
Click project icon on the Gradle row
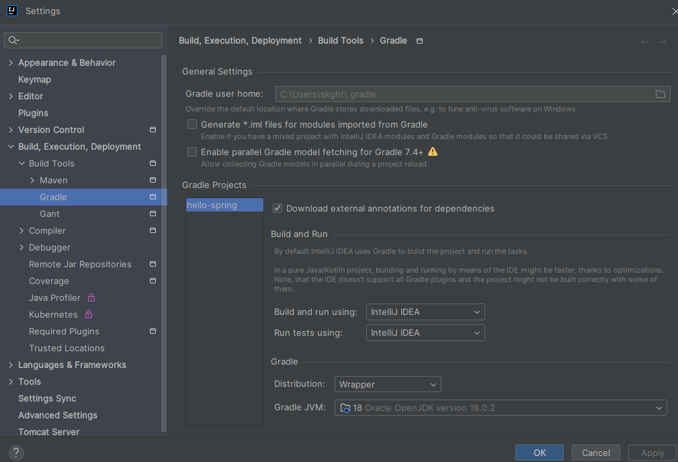click(153, 197)
